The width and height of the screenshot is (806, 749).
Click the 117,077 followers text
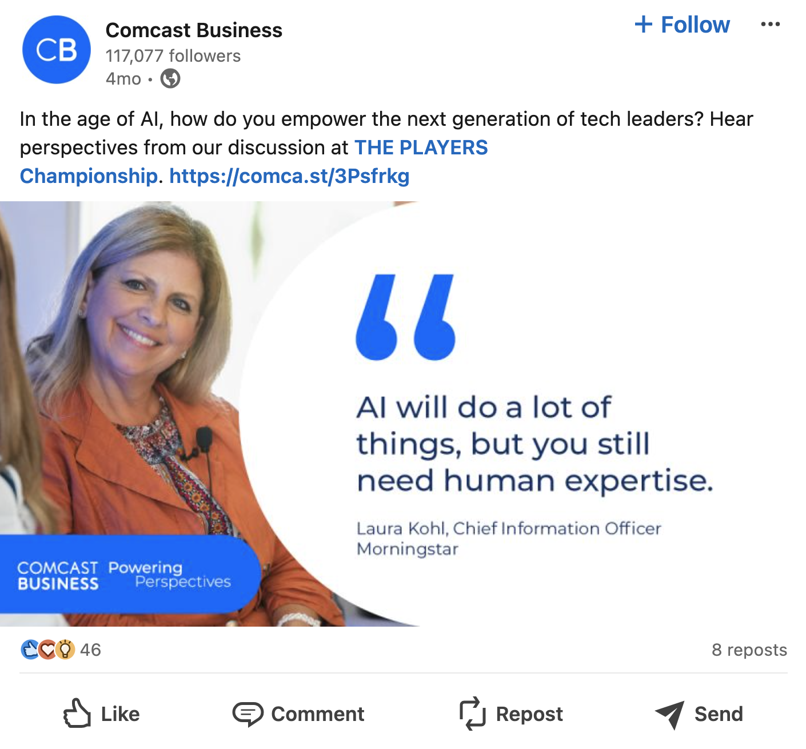pos(173,56)
